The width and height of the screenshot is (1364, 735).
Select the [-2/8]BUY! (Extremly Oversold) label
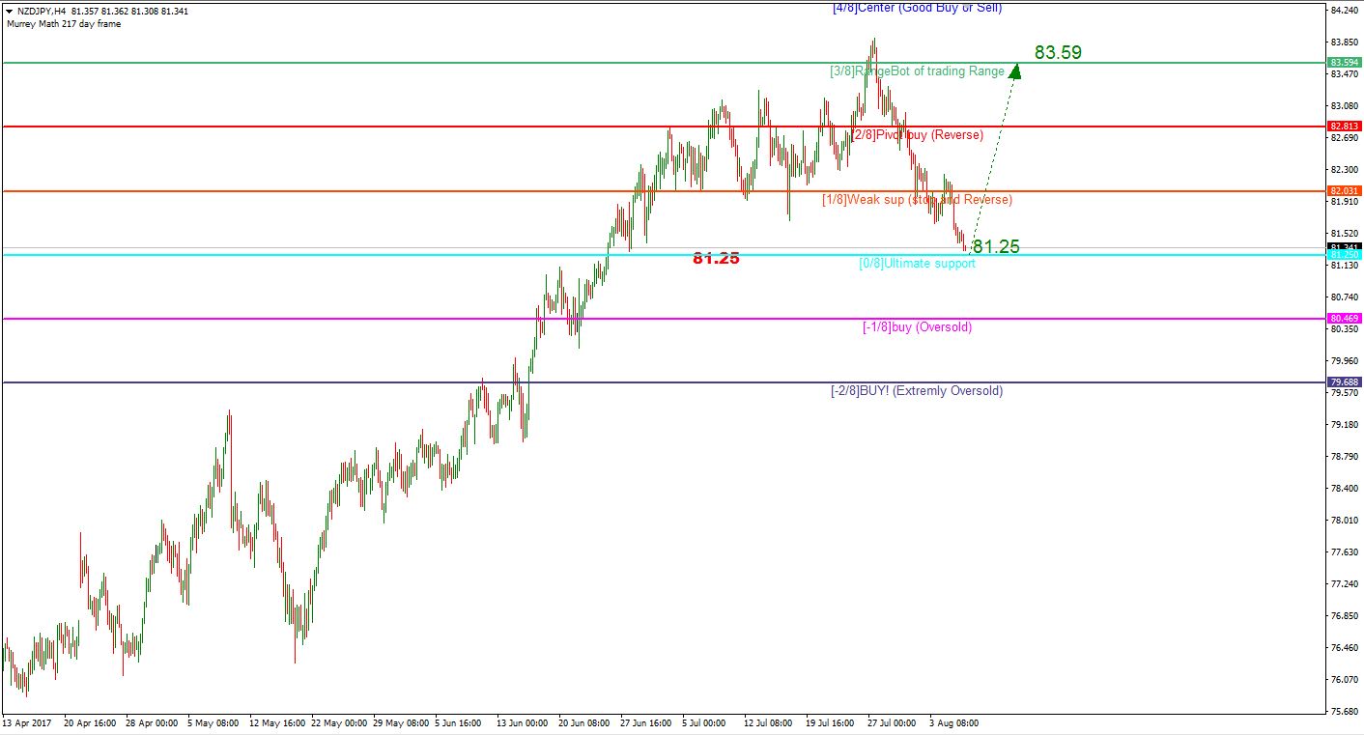(x=917, y=391)
